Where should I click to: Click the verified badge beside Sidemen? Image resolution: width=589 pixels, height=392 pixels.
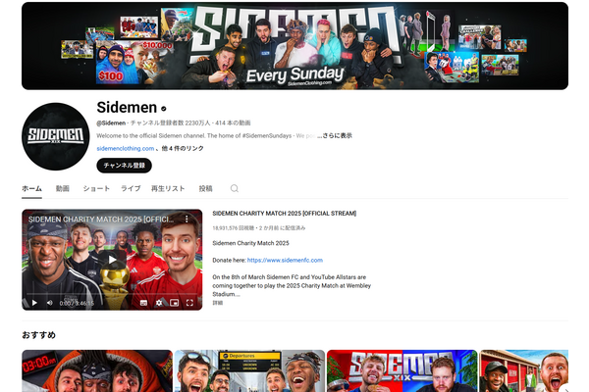click(164, 108)
